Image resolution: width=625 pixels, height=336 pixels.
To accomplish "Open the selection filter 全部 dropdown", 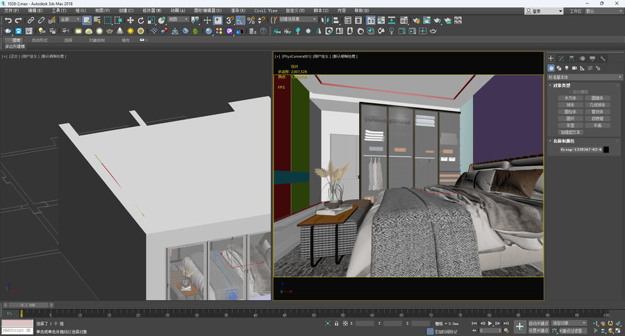I will pos(70,19).
